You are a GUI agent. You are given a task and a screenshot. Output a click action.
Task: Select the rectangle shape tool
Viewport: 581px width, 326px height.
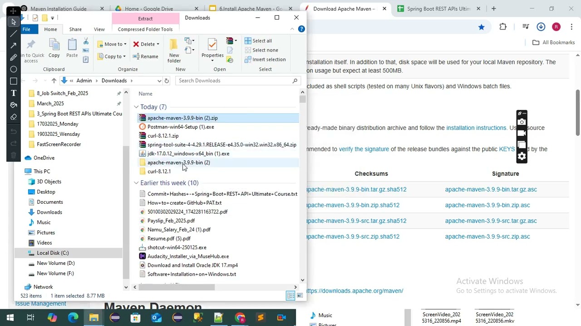click(x=14, y=81)
